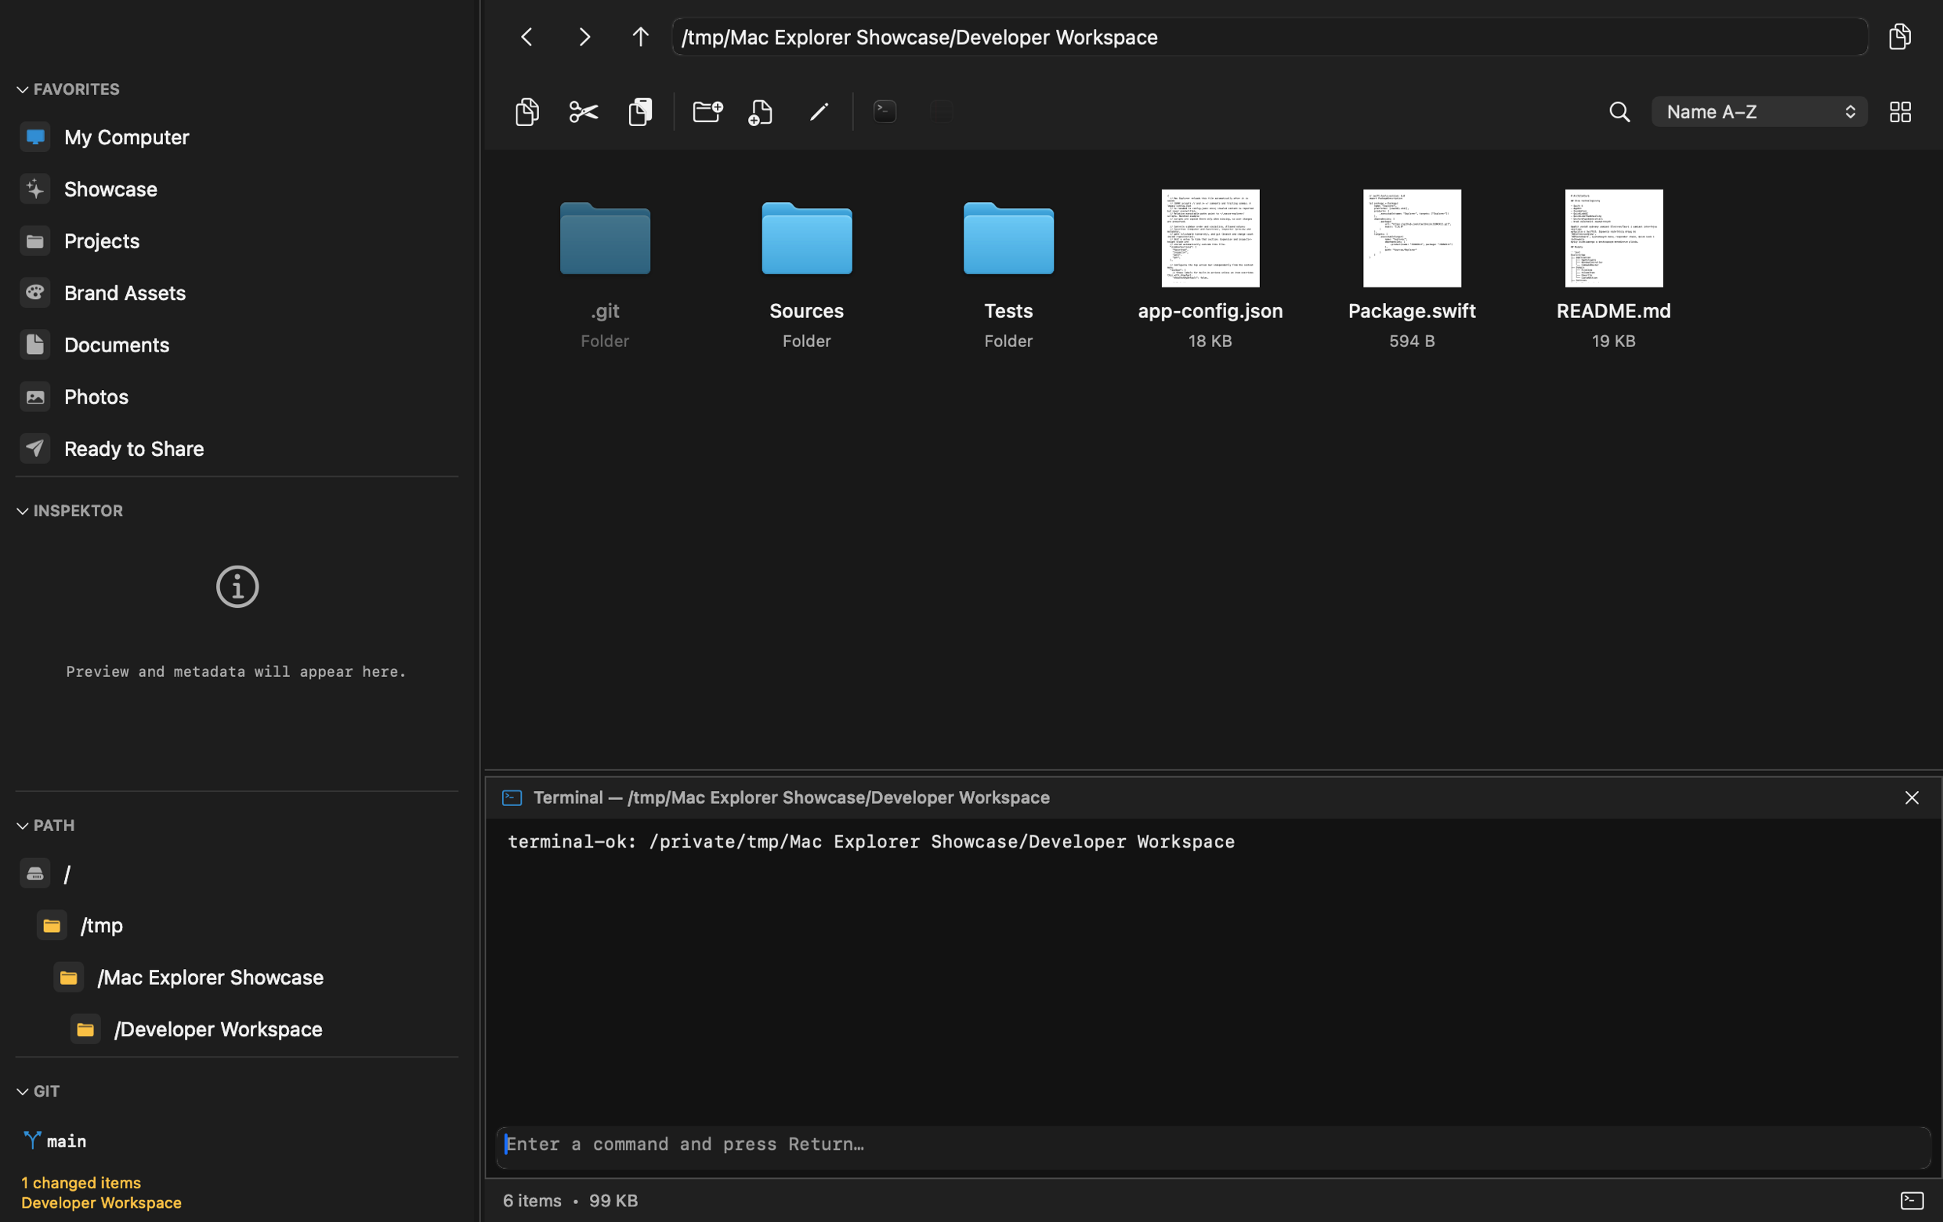Viewport: 1943px width, 1222px height.
Task: Click the My Computer monitor icon
Action: point(34,137)
